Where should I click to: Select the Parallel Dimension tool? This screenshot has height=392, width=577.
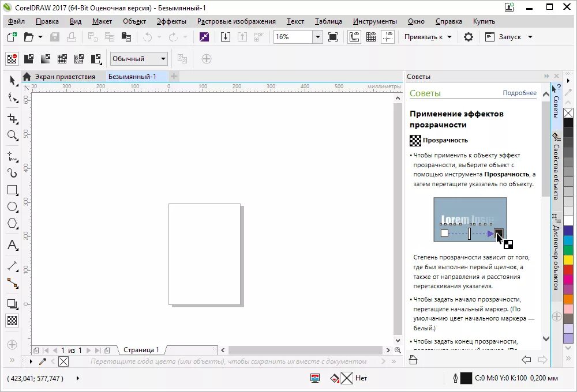point(13,266)
